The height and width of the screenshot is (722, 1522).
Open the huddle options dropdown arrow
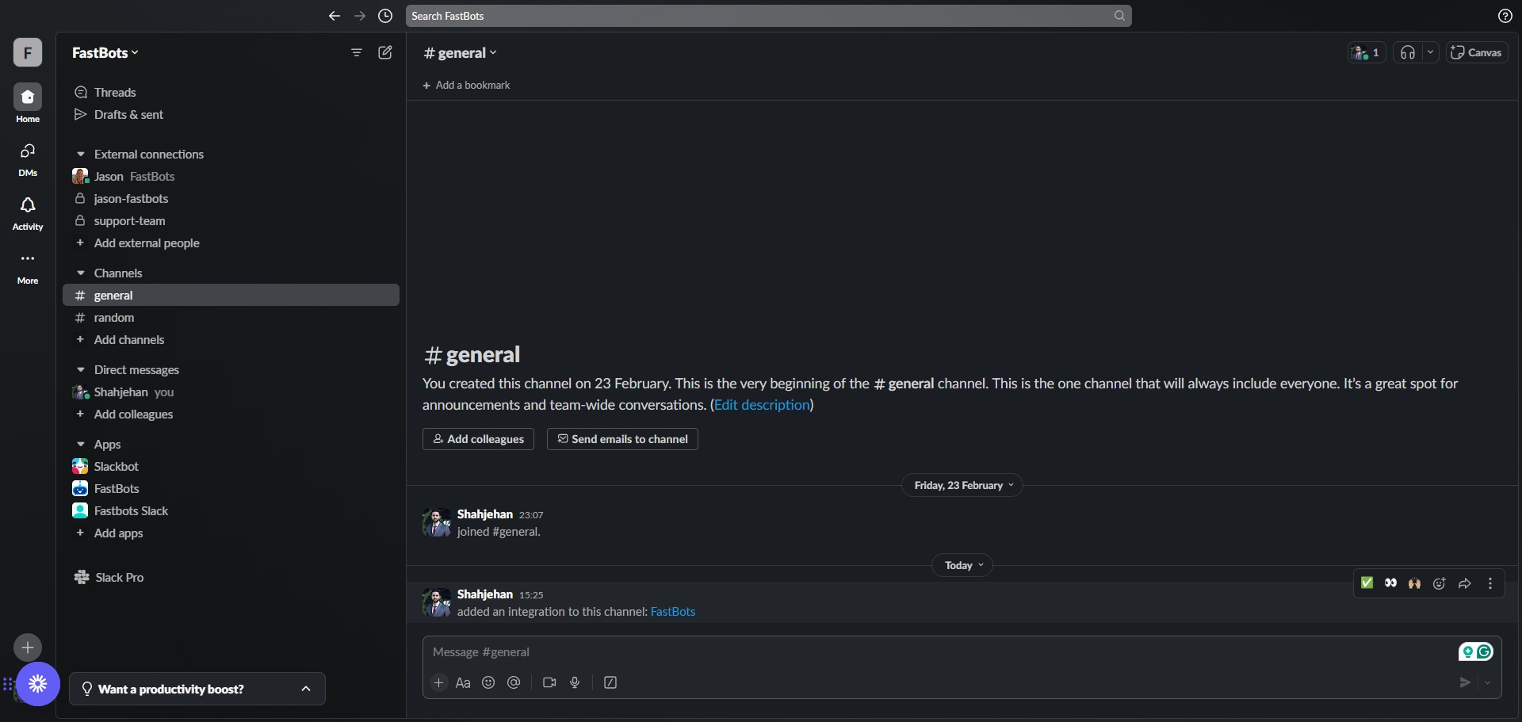point(1430,52)
